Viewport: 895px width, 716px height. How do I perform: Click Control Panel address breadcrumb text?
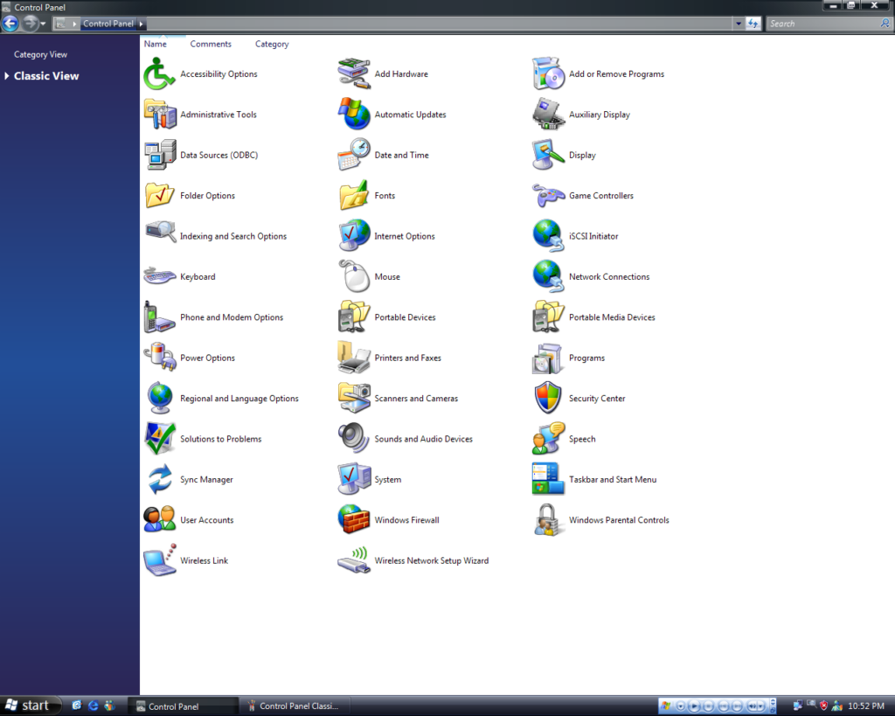click(x=108, y=24)
